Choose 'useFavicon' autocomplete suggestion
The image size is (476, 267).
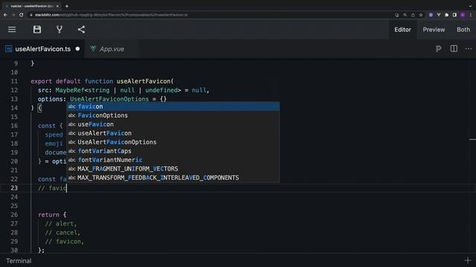(173, 125)
